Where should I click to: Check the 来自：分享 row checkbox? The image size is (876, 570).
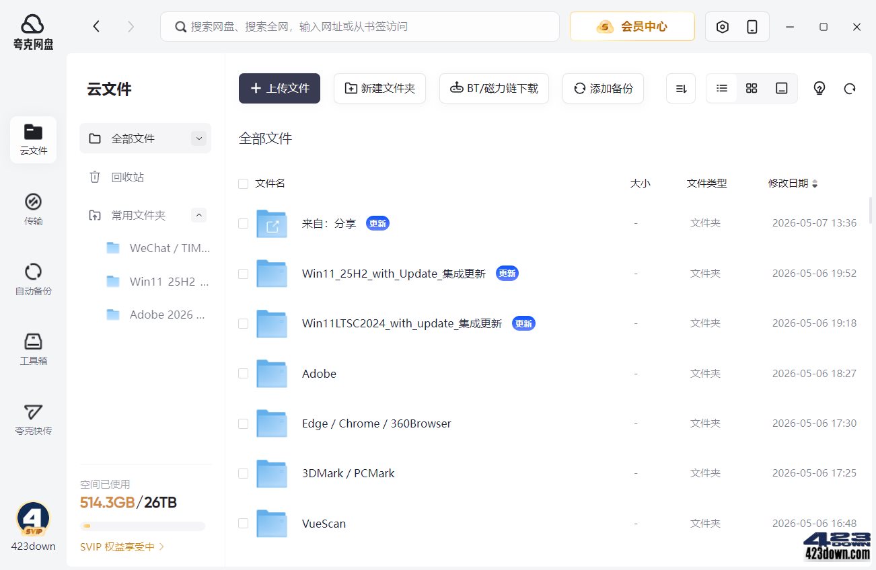243,224
